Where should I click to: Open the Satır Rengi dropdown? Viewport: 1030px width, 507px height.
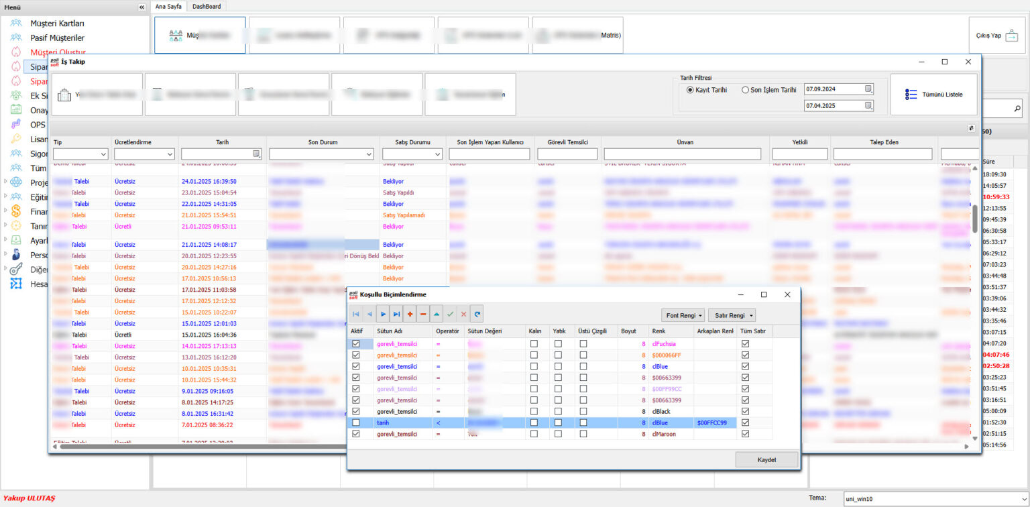(731, 315)
